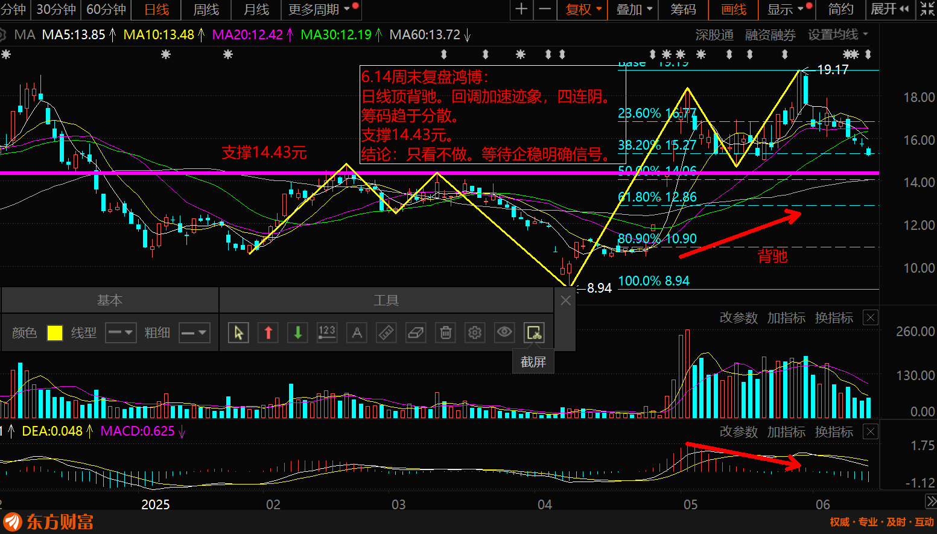Click 加指标 in volume panel
Image resolution: width=937 pixels, height=534 pixels.
(x=786, y=318)
